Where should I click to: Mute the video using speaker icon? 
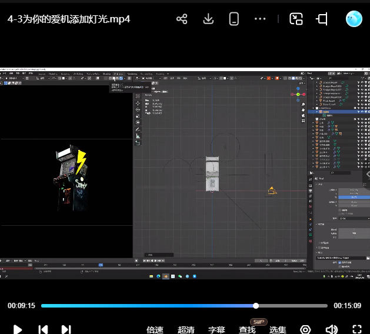pyautogui.click(x=332, y=329)
